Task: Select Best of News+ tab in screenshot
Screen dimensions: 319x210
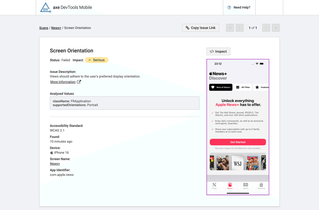Action: coord(221,87)
